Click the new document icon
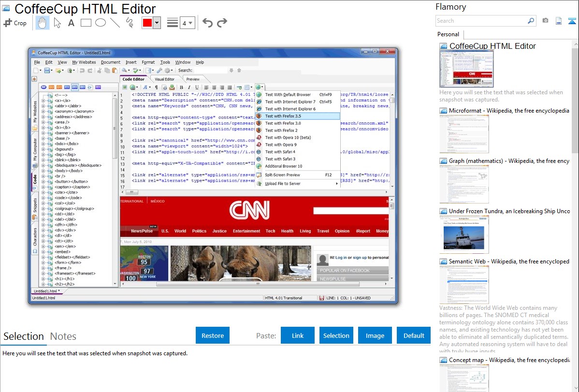Viewport: 579px width, 392px height. point(559,21)
